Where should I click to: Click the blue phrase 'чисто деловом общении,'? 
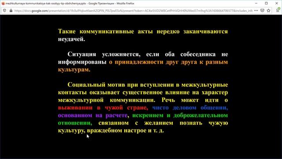[190, 108]
